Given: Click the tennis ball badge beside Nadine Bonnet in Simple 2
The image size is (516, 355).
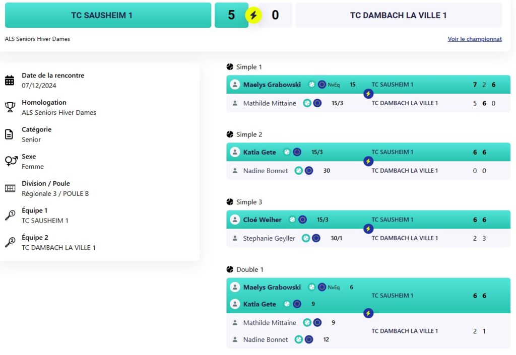Looking at the screenshot, I should tap(298, 171).
